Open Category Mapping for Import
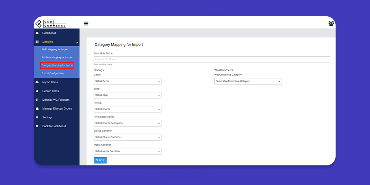Viewport: 370px width, 185px height. (x=57, y=65)
